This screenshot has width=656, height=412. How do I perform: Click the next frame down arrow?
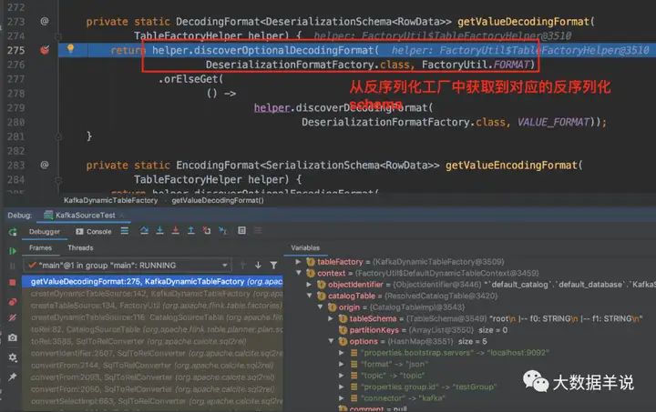pyautogui.click(x=258, y=266)
